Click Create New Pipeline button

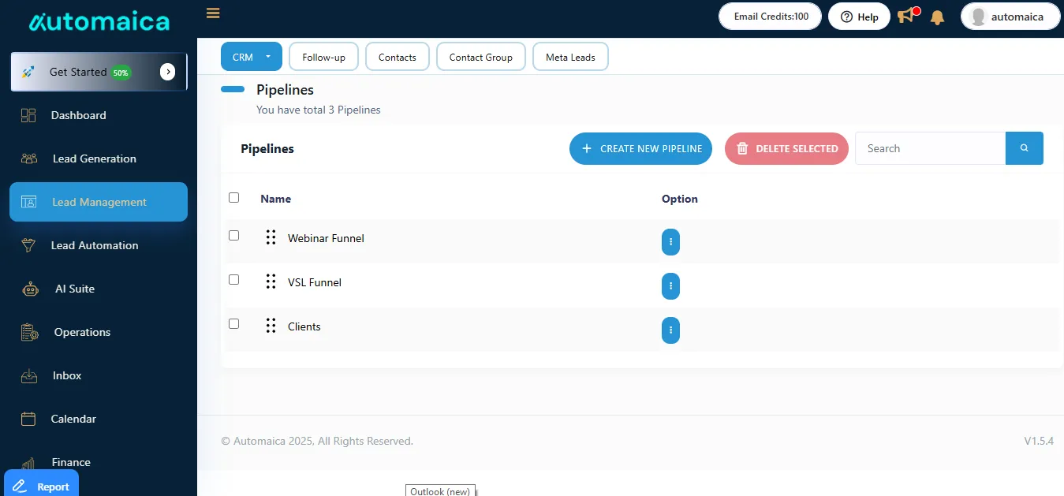(640, 148)
